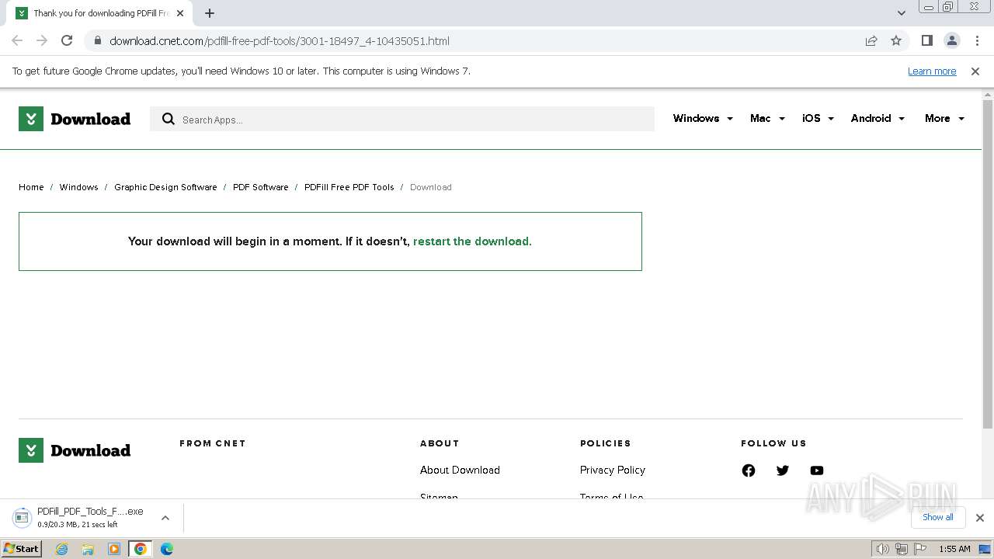Expand the Mac menu dropdown
Screen dimensions: 994x559
[x=767, y=118]
